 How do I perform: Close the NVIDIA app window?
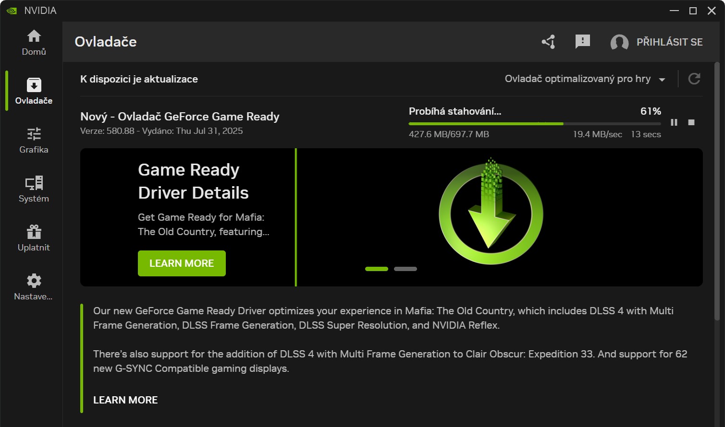pyautogui.click(x=712, y=11)
